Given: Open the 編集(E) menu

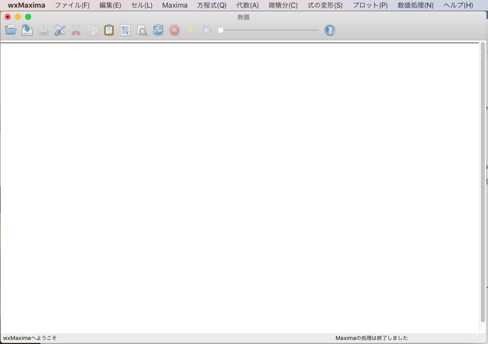Looking at the screenshot, I should (x=110, y=5).
